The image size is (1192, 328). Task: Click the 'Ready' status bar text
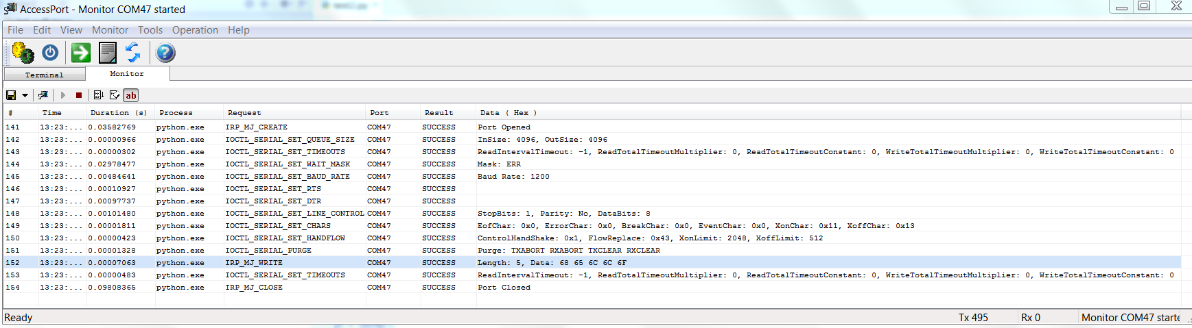click(19, 318)
